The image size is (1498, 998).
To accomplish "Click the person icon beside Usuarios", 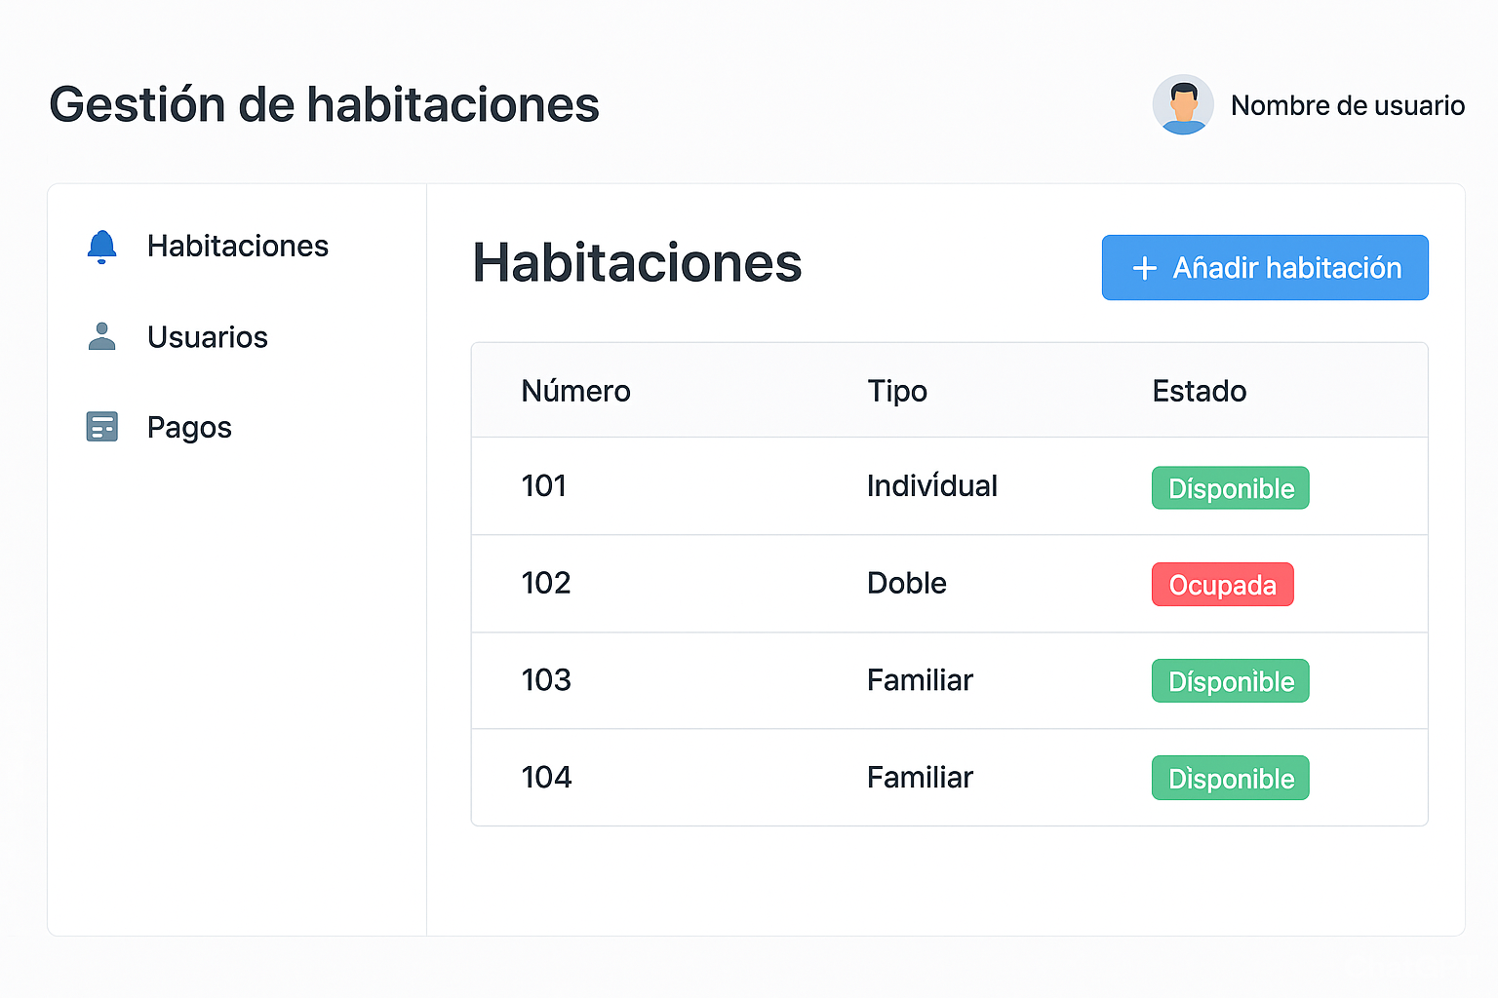I will tap(101, 337).
